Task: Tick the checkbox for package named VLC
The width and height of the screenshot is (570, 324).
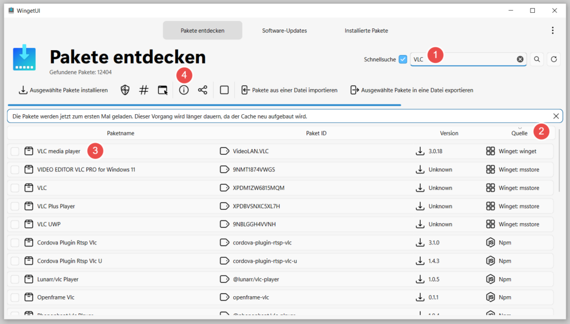Action: coord(15,188)
